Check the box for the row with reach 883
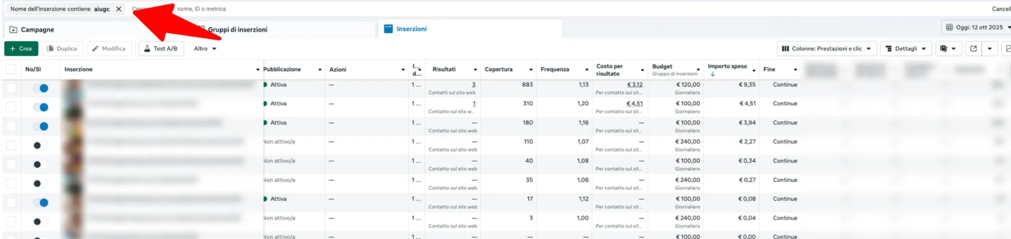 pyautogui.click(x=11, y=88)
